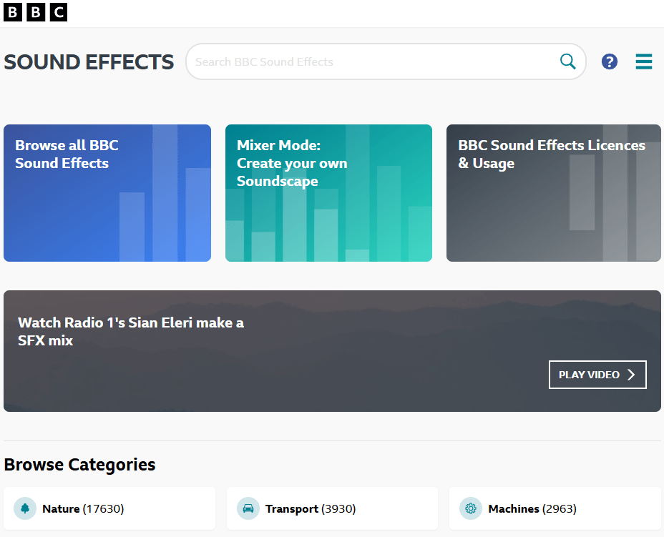Click the Sian Eleri SFX mix banner title
The image size is (664, 537).
pyautogui.click(x=131, y=332)
